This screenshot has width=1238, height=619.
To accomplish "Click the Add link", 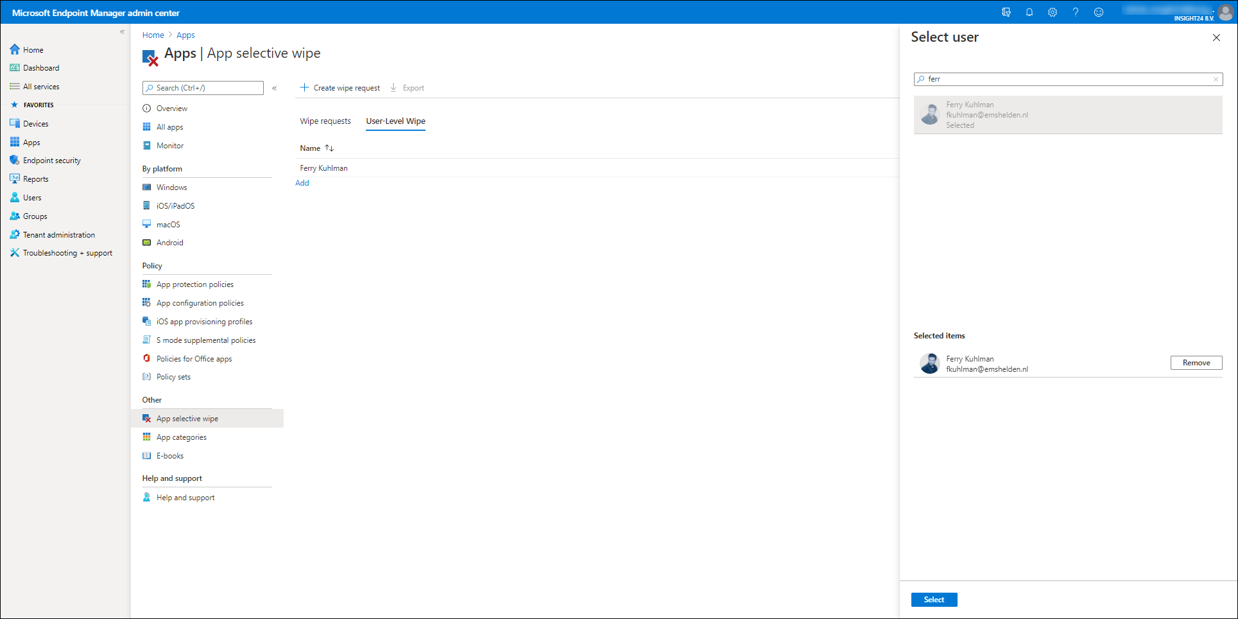I will pos(302,183).
